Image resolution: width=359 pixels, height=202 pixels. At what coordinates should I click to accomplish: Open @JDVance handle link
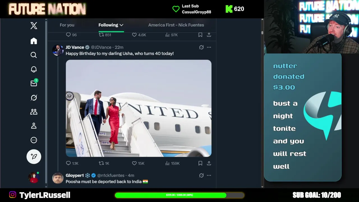[x=101, y=47]
